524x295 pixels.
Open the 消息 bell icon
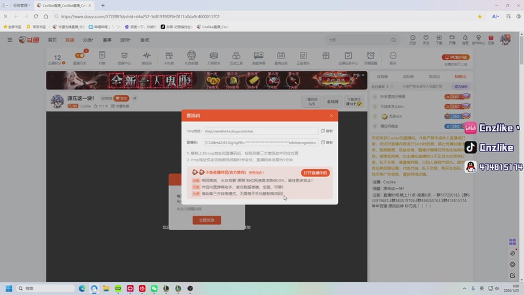point(465,39)
